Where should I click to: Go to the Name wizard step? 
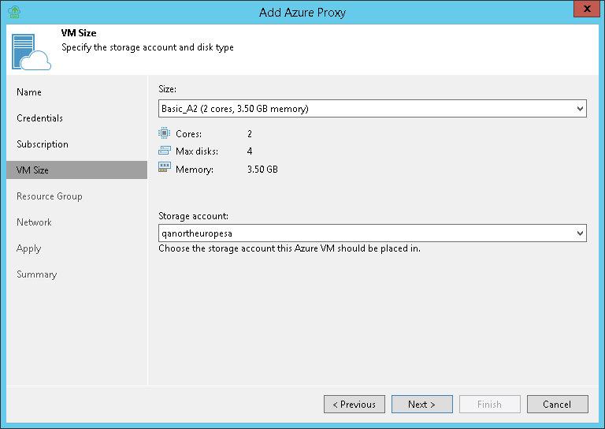[29, 92]
